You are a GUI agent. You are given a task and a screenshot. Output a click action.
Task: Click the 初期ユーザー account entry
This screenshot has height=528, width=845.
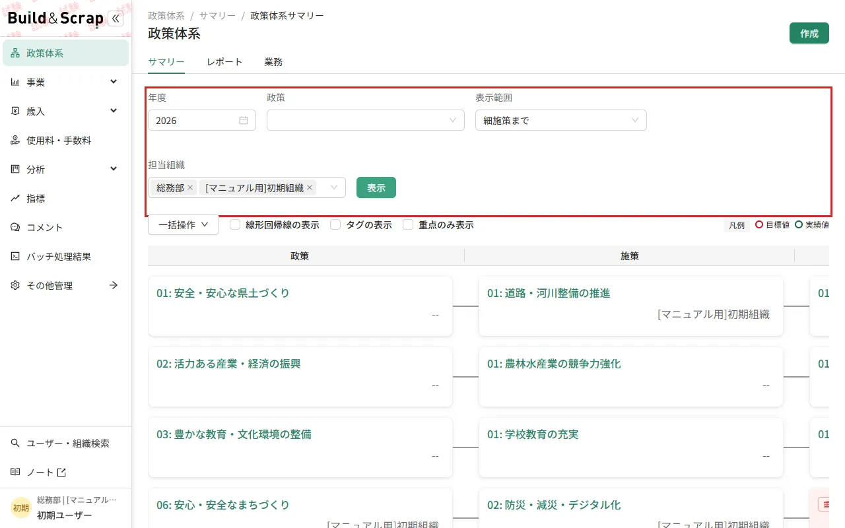point(66,508)
